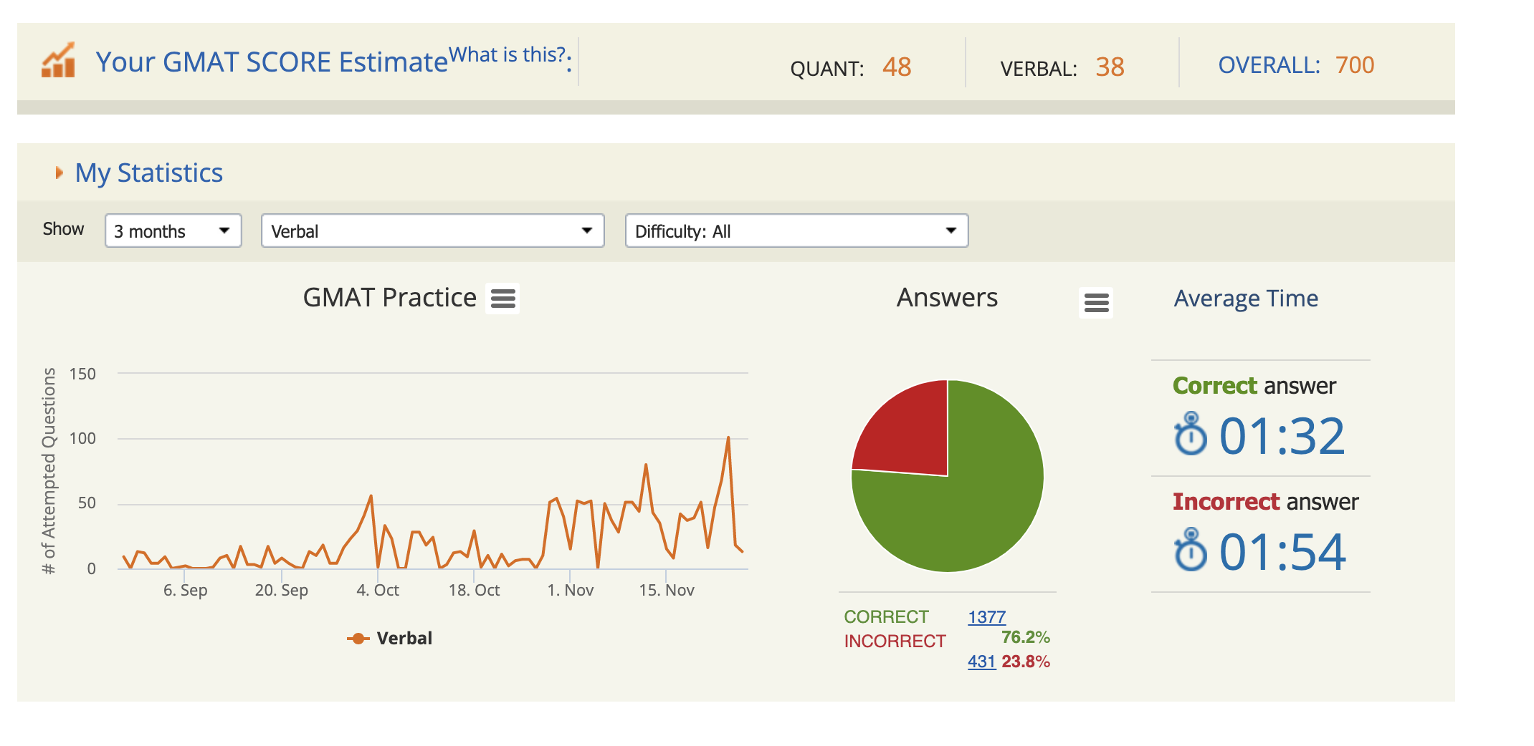Click the My Statistics heading
Viewport: 1534px width, 746px height.
[x=149, y=173]
